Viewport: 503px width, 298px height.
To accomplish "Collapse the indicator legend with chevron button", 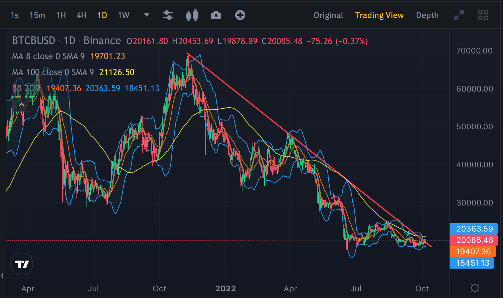I will (22, 105).
